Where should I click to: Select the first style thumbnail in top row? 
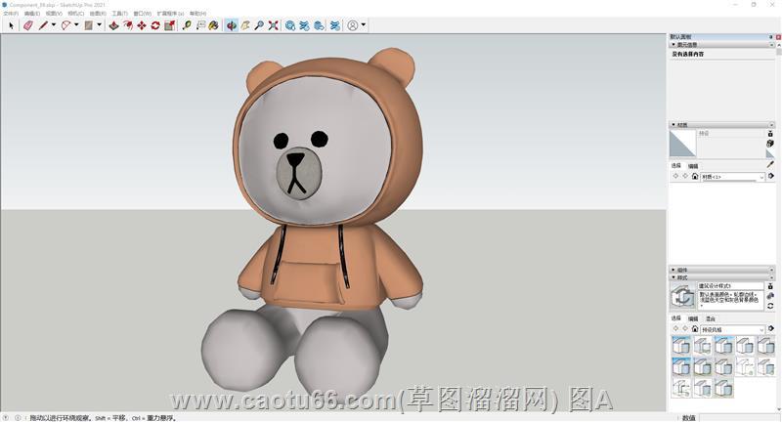(x=681, y=345)
